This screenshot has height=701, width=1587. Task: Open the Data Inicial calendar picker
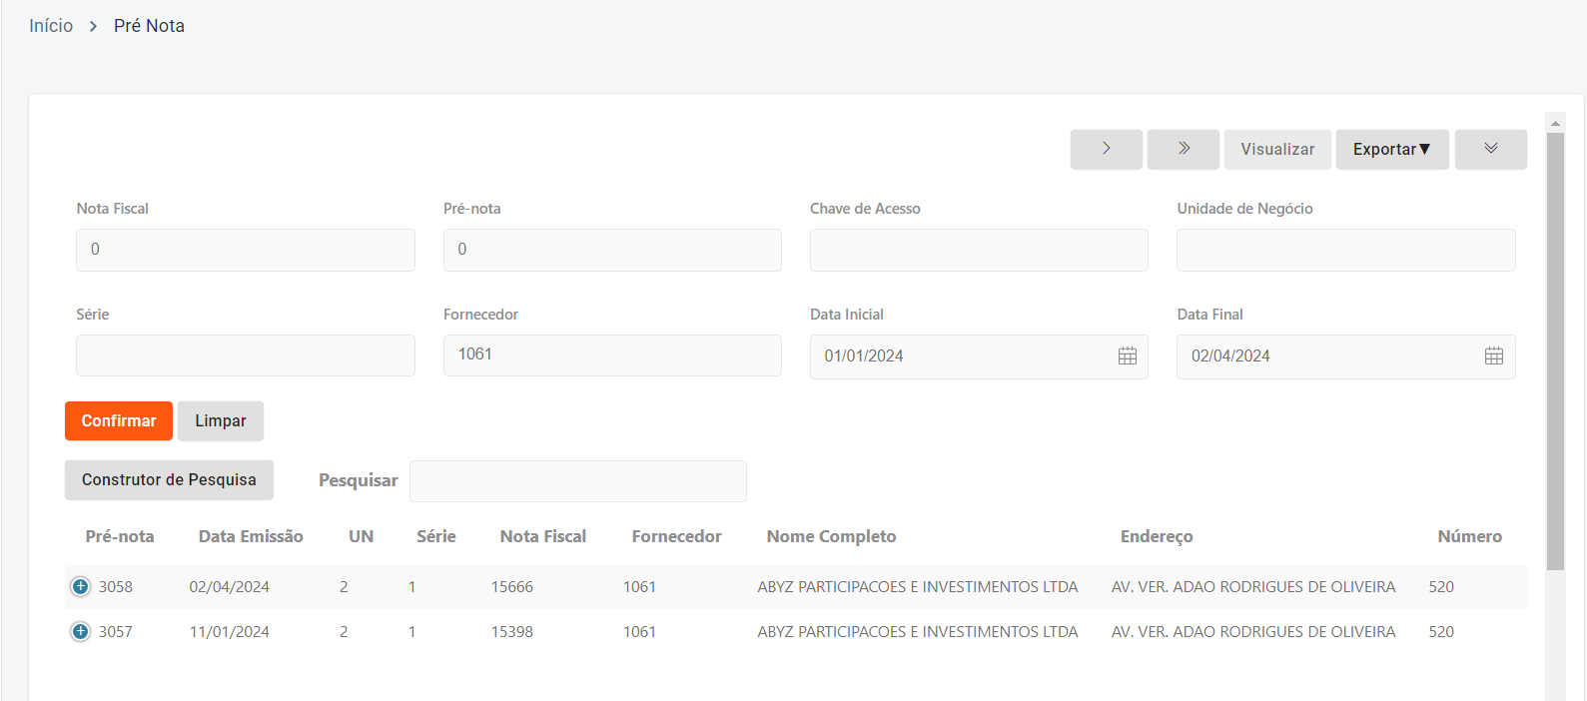(x=1127, y=356)
